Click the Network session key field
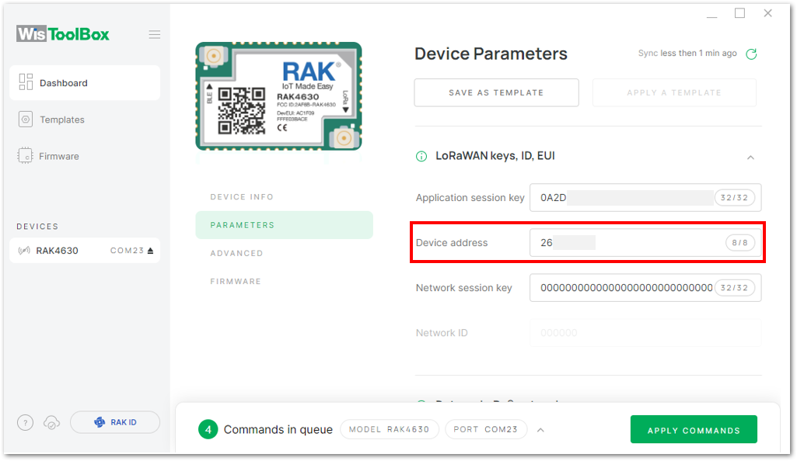 (x=645, y=288)
